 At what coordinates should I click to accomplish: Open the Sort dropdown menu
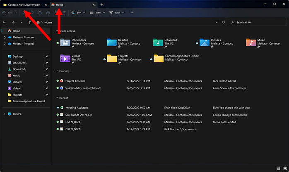(78, 13)
